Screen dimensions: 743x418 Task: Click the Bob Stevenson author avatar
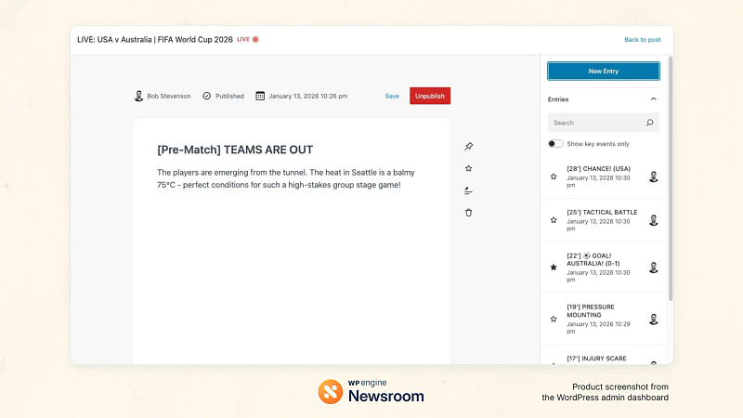click(x=138, y=96)
